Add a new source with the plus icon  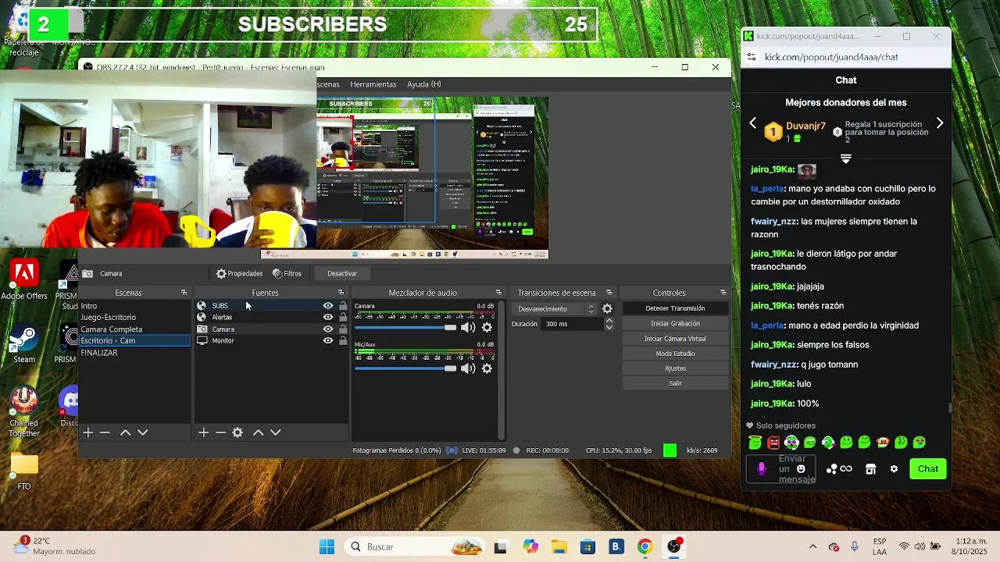pyautogui.click(x=203, y=432)
